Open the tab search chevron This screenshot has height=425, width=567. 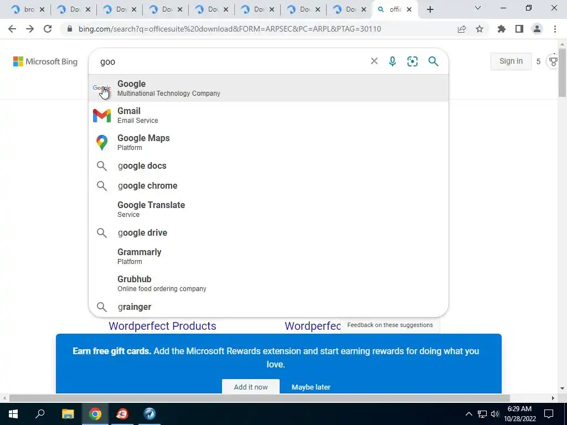pos(478,8)
